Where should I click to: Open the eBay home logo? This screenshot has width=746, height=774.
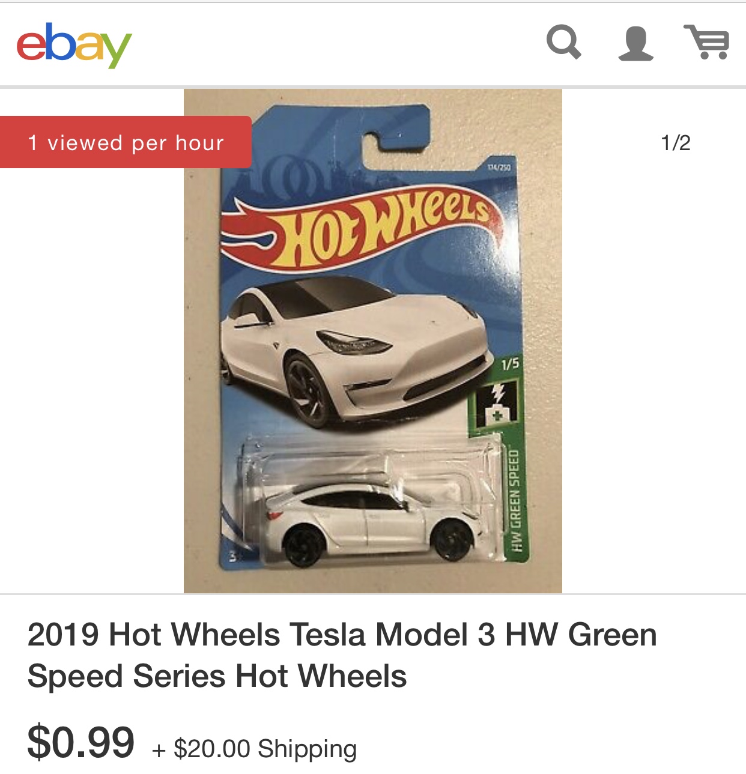tap(74, 44)
